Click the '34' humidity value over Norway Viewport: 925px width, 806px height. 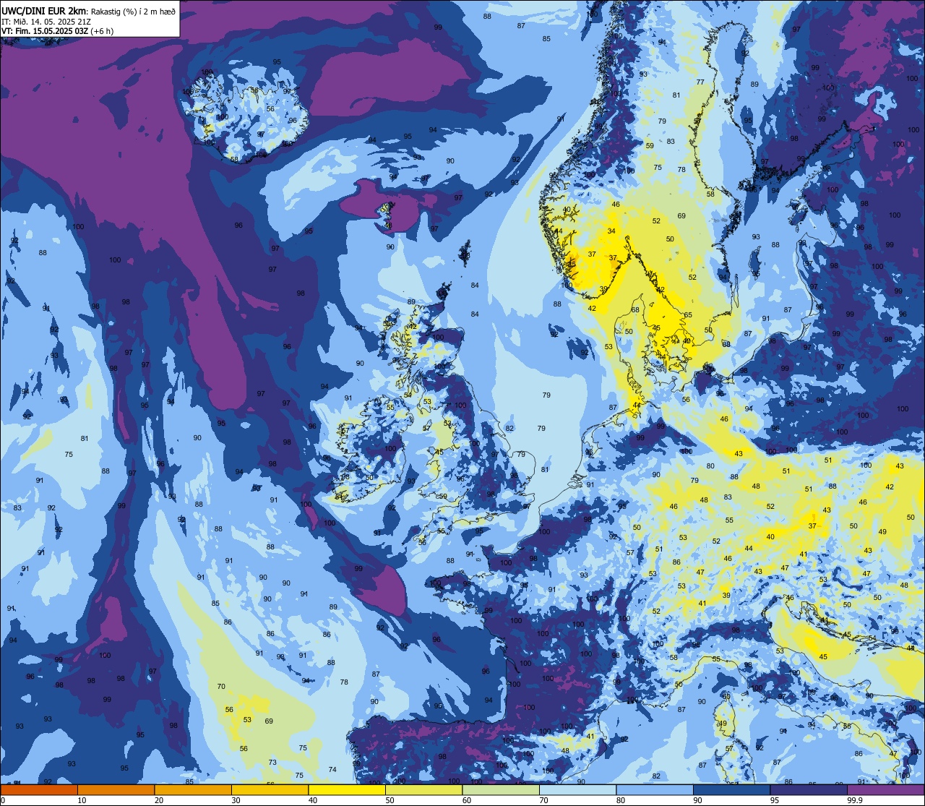pyautogui.click(x=611, y=231)
